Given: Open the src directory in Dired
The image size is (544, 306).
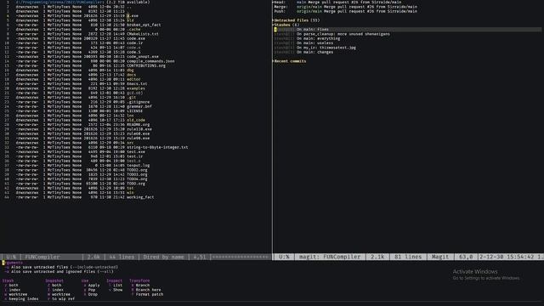Looking at the screenshot, I should pyautogui.click(x=130, y=143).
